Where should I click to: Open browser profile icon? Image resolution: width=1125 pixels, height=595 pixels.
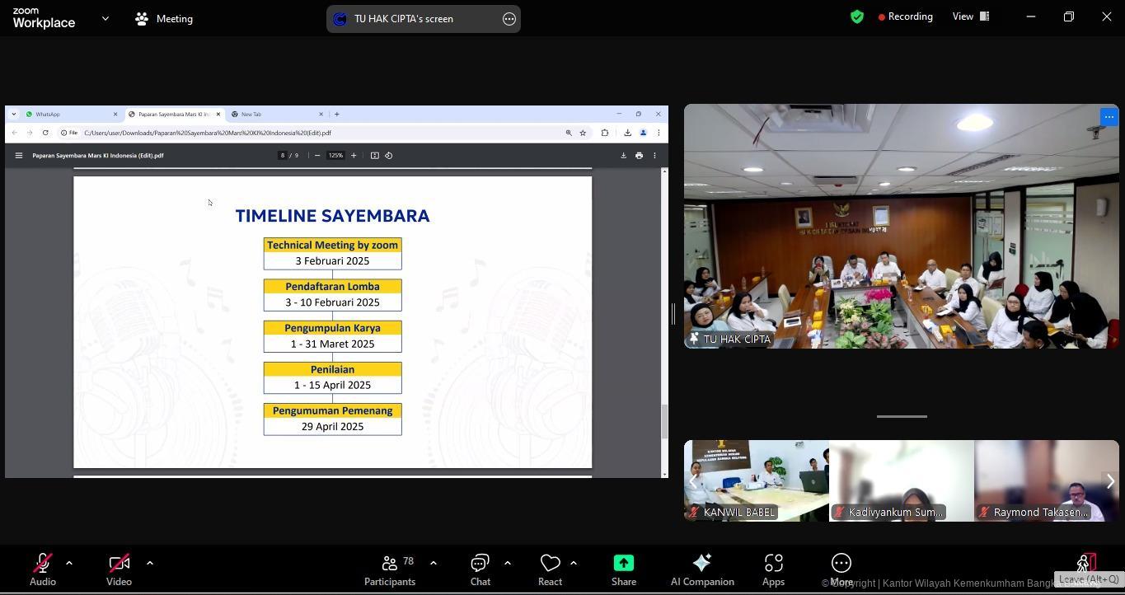(x=643, y=133)
